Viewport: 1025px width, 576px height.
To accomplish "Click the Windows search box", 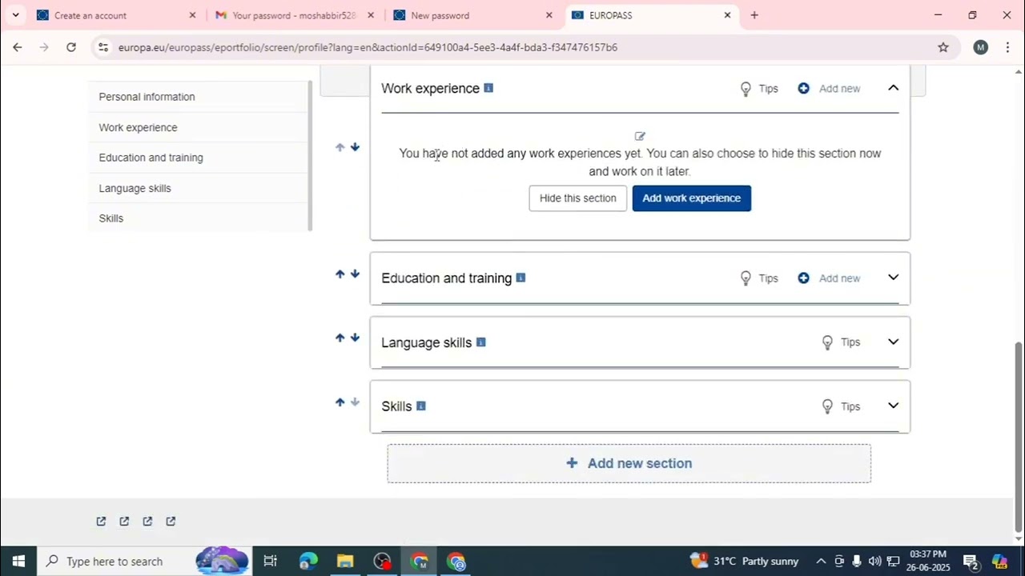I will click(145, 561).
